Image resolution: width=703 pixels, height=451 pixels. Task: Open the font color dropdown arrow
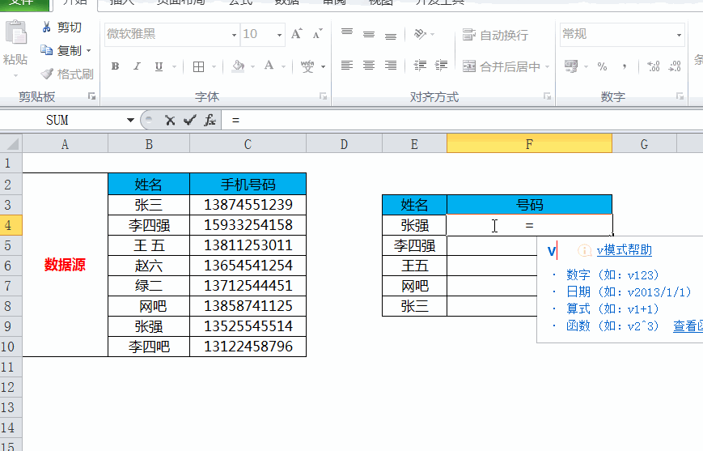click(x=284, y=67)
